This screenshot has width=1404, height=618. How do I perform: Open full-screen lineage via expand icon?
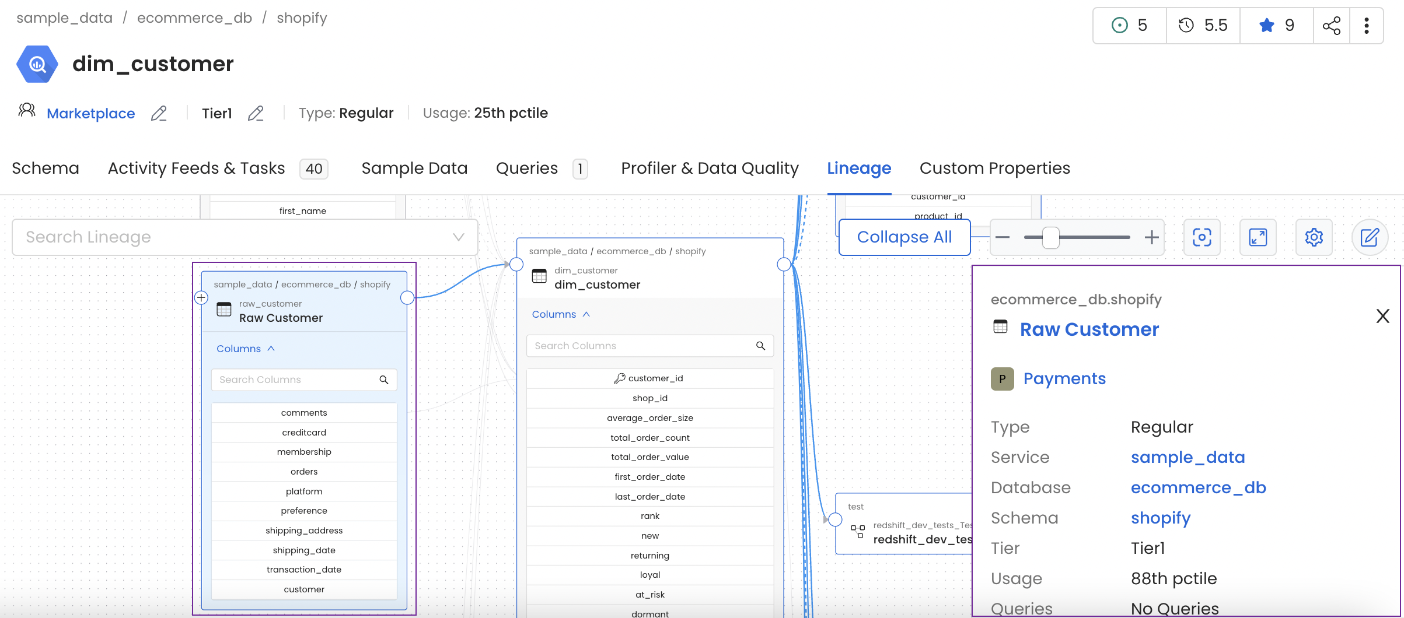pos(1258,237)
